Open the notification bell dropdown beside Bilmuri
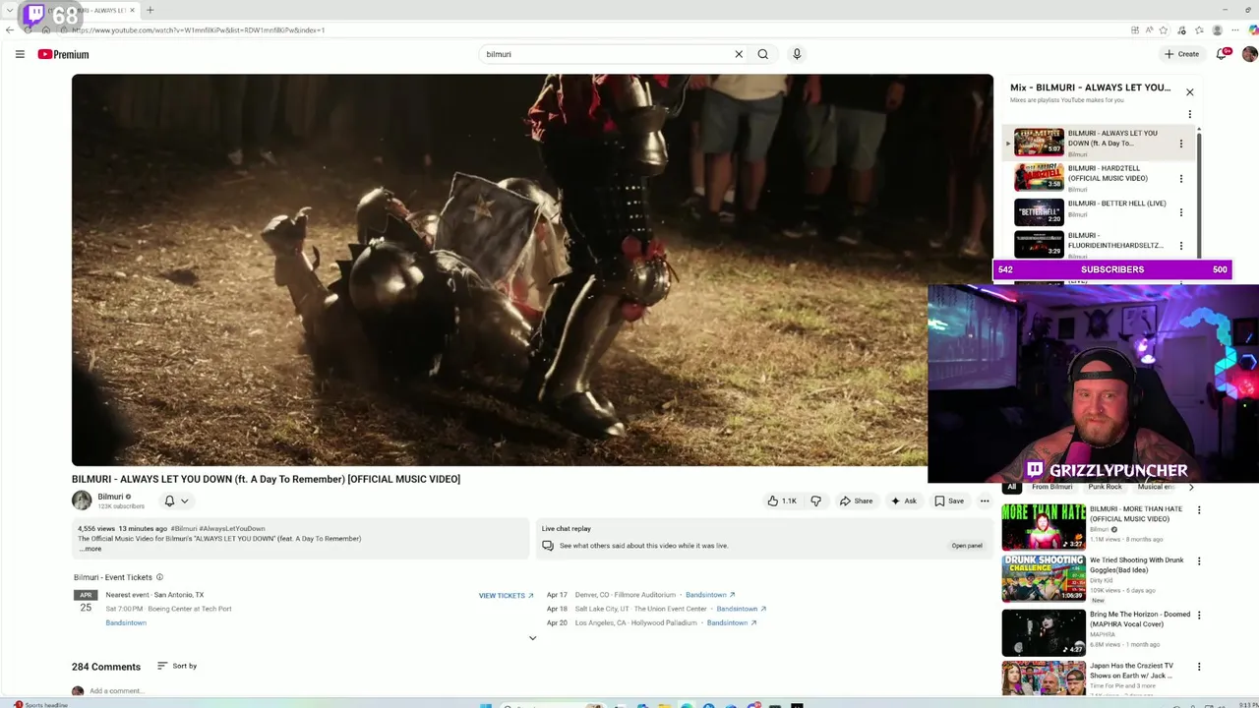This screenshot has width=1259, height=708. click(176, 501)
